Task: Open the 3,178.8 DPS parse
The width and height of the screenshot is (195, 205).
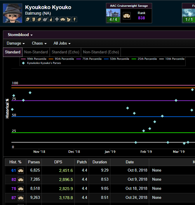Action: click(66, 198)
